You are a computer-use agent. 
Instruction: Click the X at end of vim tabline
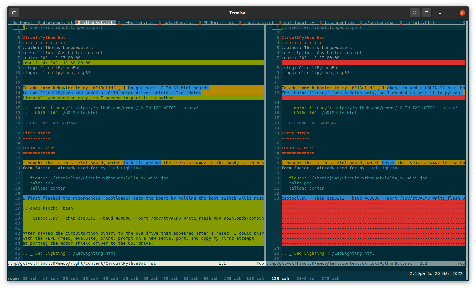click(x=464, y=23)
